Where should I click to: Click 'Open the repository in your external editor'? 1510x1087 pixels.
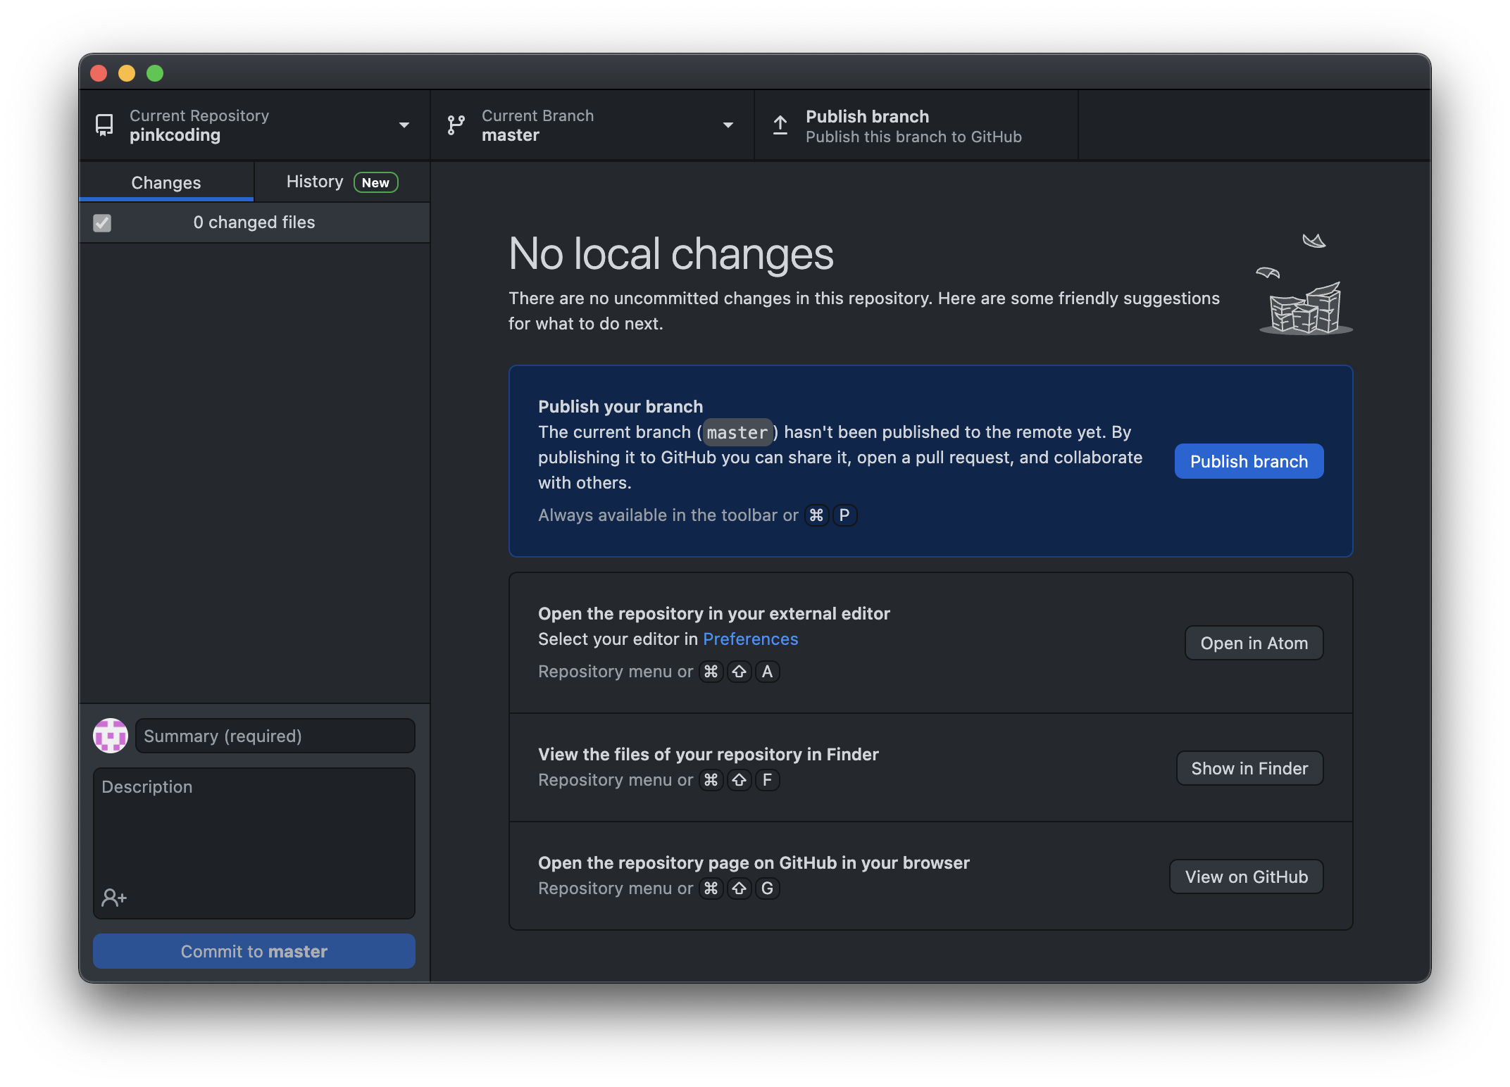pos(713,613)
